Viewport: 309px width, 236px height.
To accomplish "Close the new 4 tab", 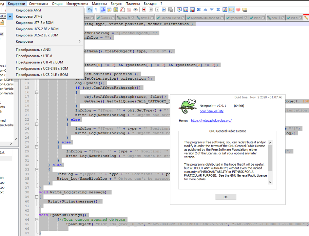I will pos(152,18).
